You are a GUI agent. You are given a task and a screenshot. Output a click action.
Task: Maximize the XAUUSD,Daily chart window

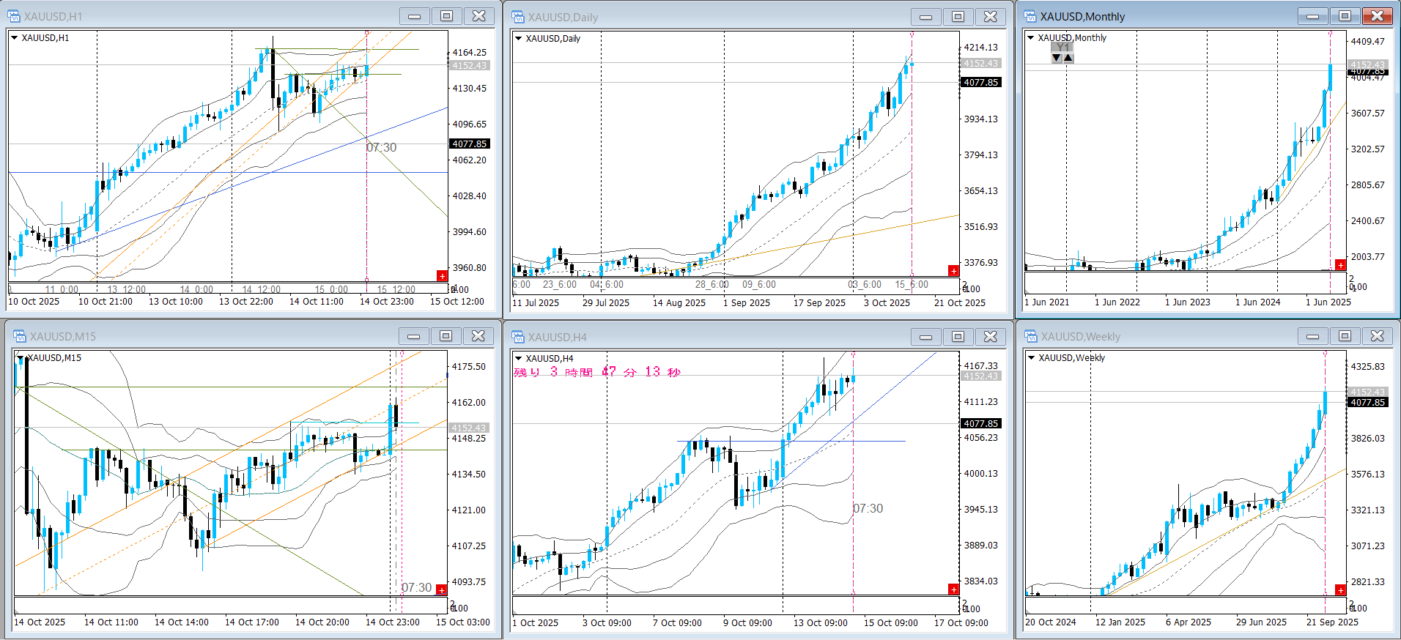coord(958,17)
